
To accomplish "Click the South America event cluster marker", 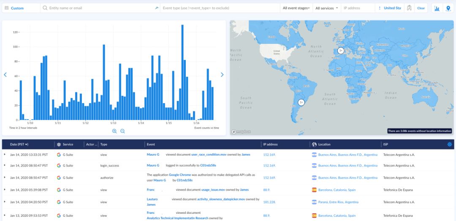I will coord(301,102).
